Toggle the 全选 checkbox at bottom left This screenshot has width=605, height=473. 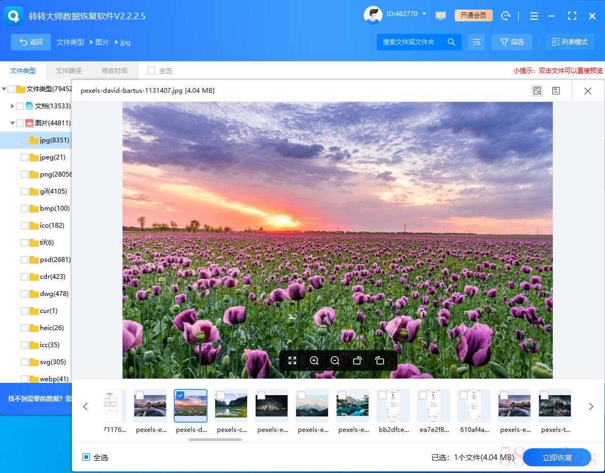click(x=86, y=457)
